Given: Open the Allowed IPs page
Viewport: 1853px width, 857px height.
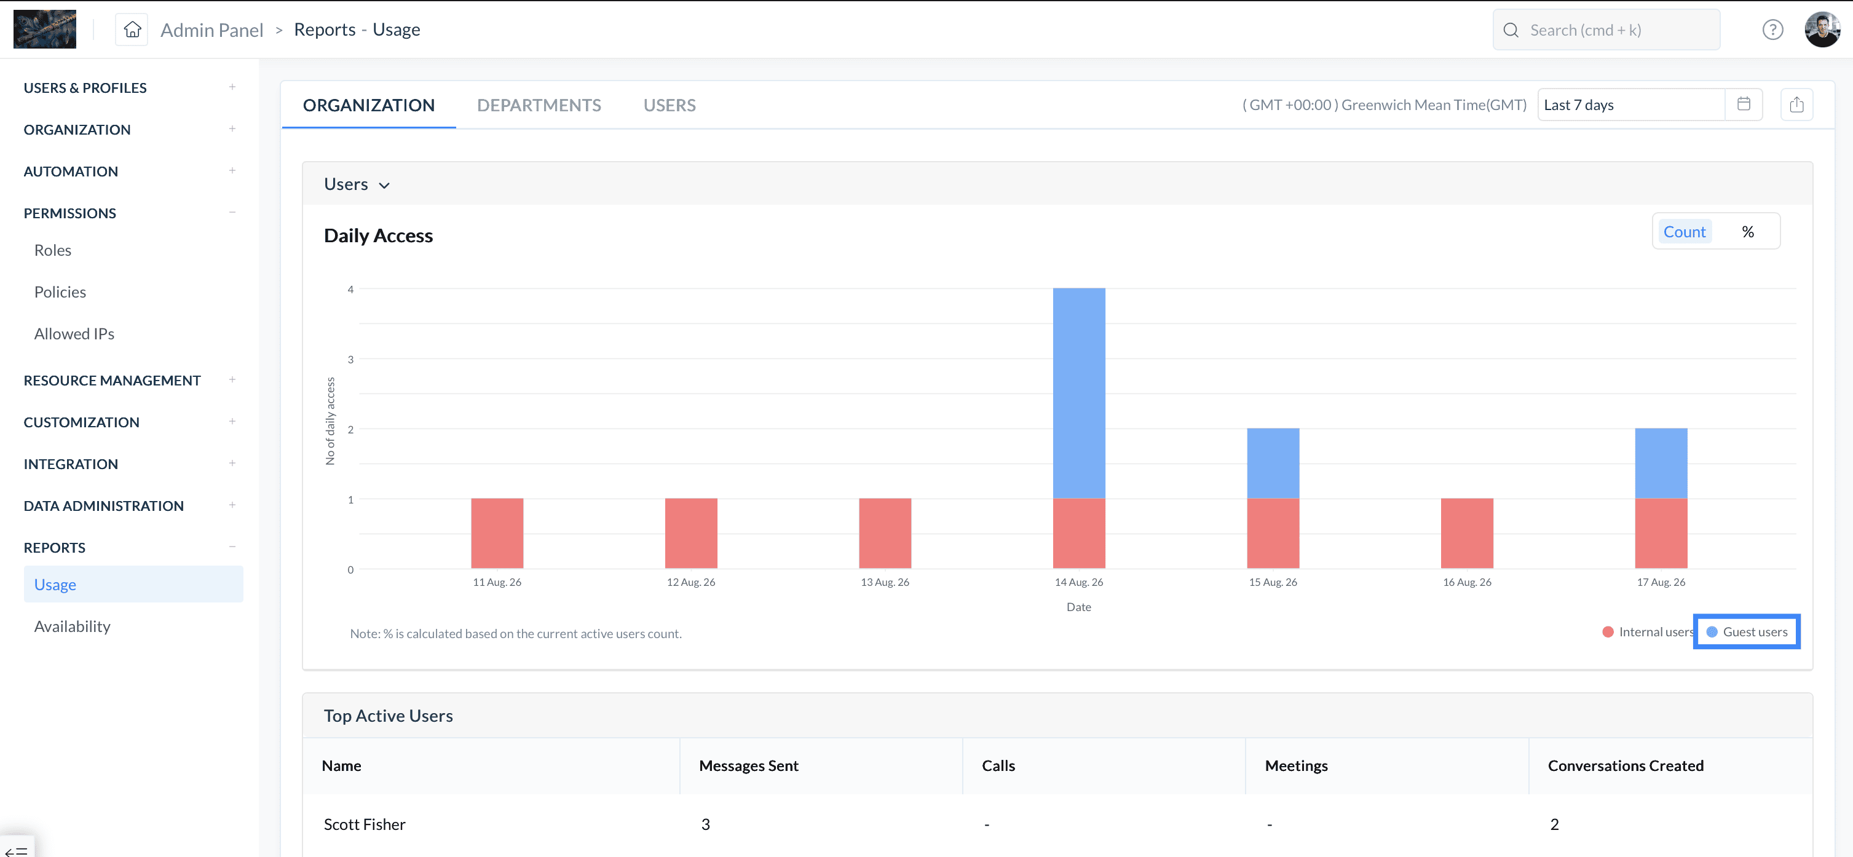Looking at the screenshot, I should click(x=74, y=334).
